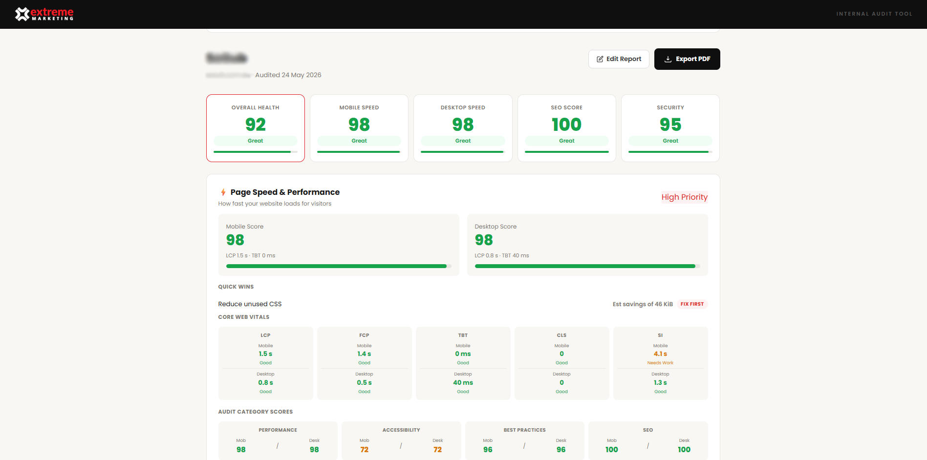Click 'How fast your website loads' subtitle
The height and width of the screenshot is (460, 927).
[x=275, y=204]
